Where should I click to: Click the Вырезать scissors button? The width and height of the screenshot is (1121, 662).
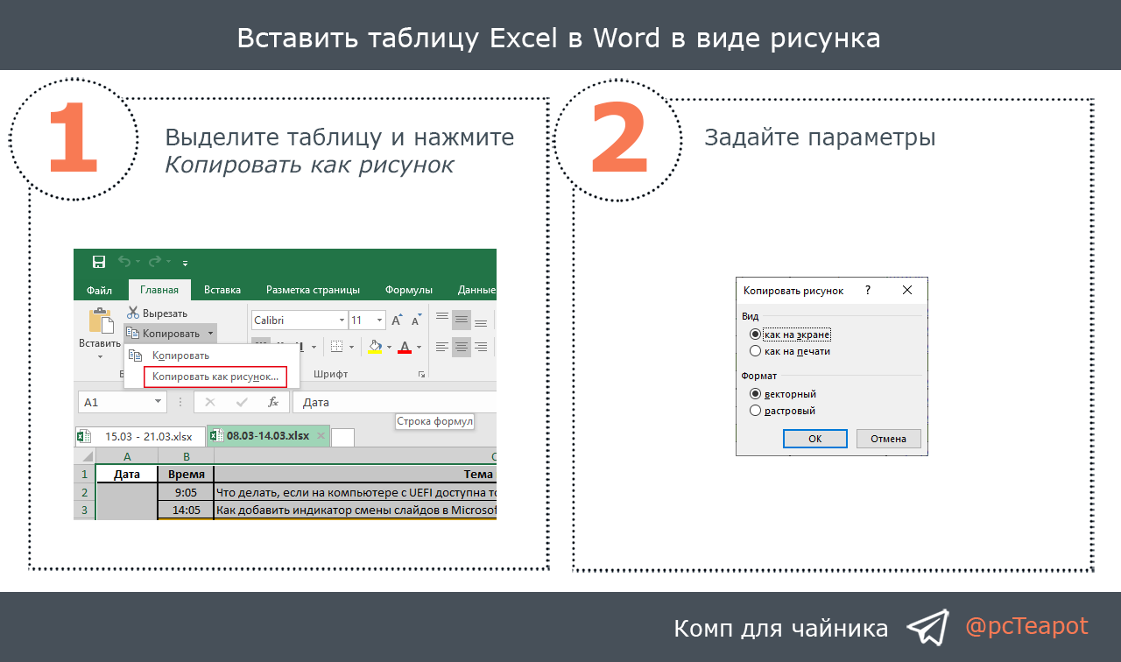point(157,313)
